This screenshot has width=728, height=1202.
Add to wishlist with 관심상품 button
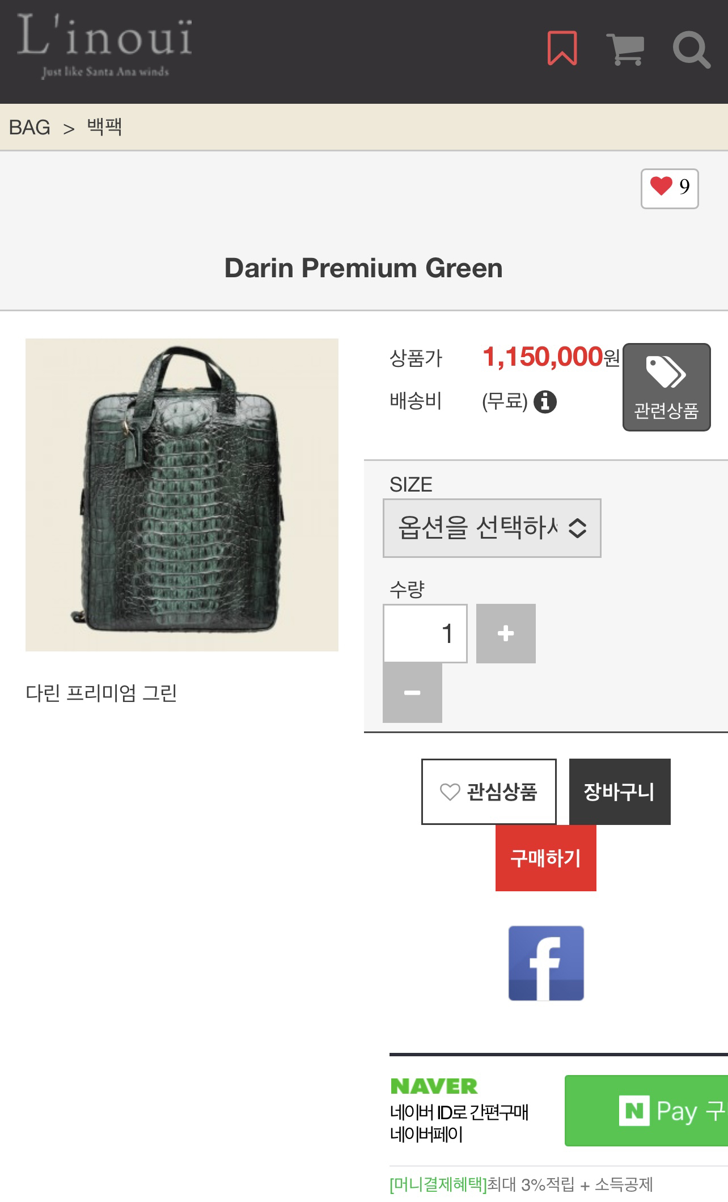coord(489,792)
